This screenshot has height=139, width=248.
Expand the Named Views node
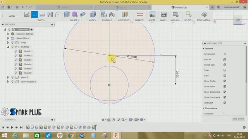(x=8, y=38)
